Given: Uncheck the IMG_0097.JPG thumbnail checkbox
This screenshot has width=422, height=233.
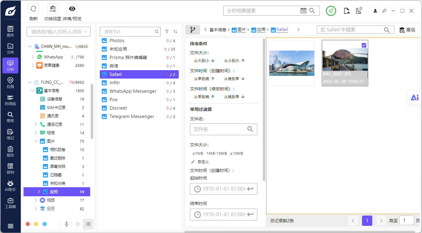Looking at the screenshot, I should coord(364,45).
